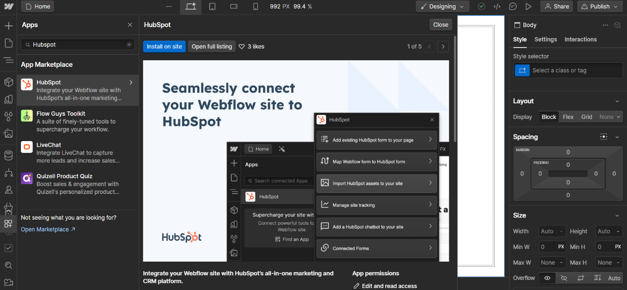This screenshot has height=290, width=627.
Task: Click the Style selector class field
Action: coord(568,70)
